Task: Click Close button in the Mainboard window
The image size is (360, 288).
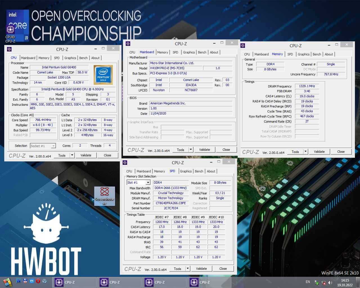Action: [x=226, y=150]
